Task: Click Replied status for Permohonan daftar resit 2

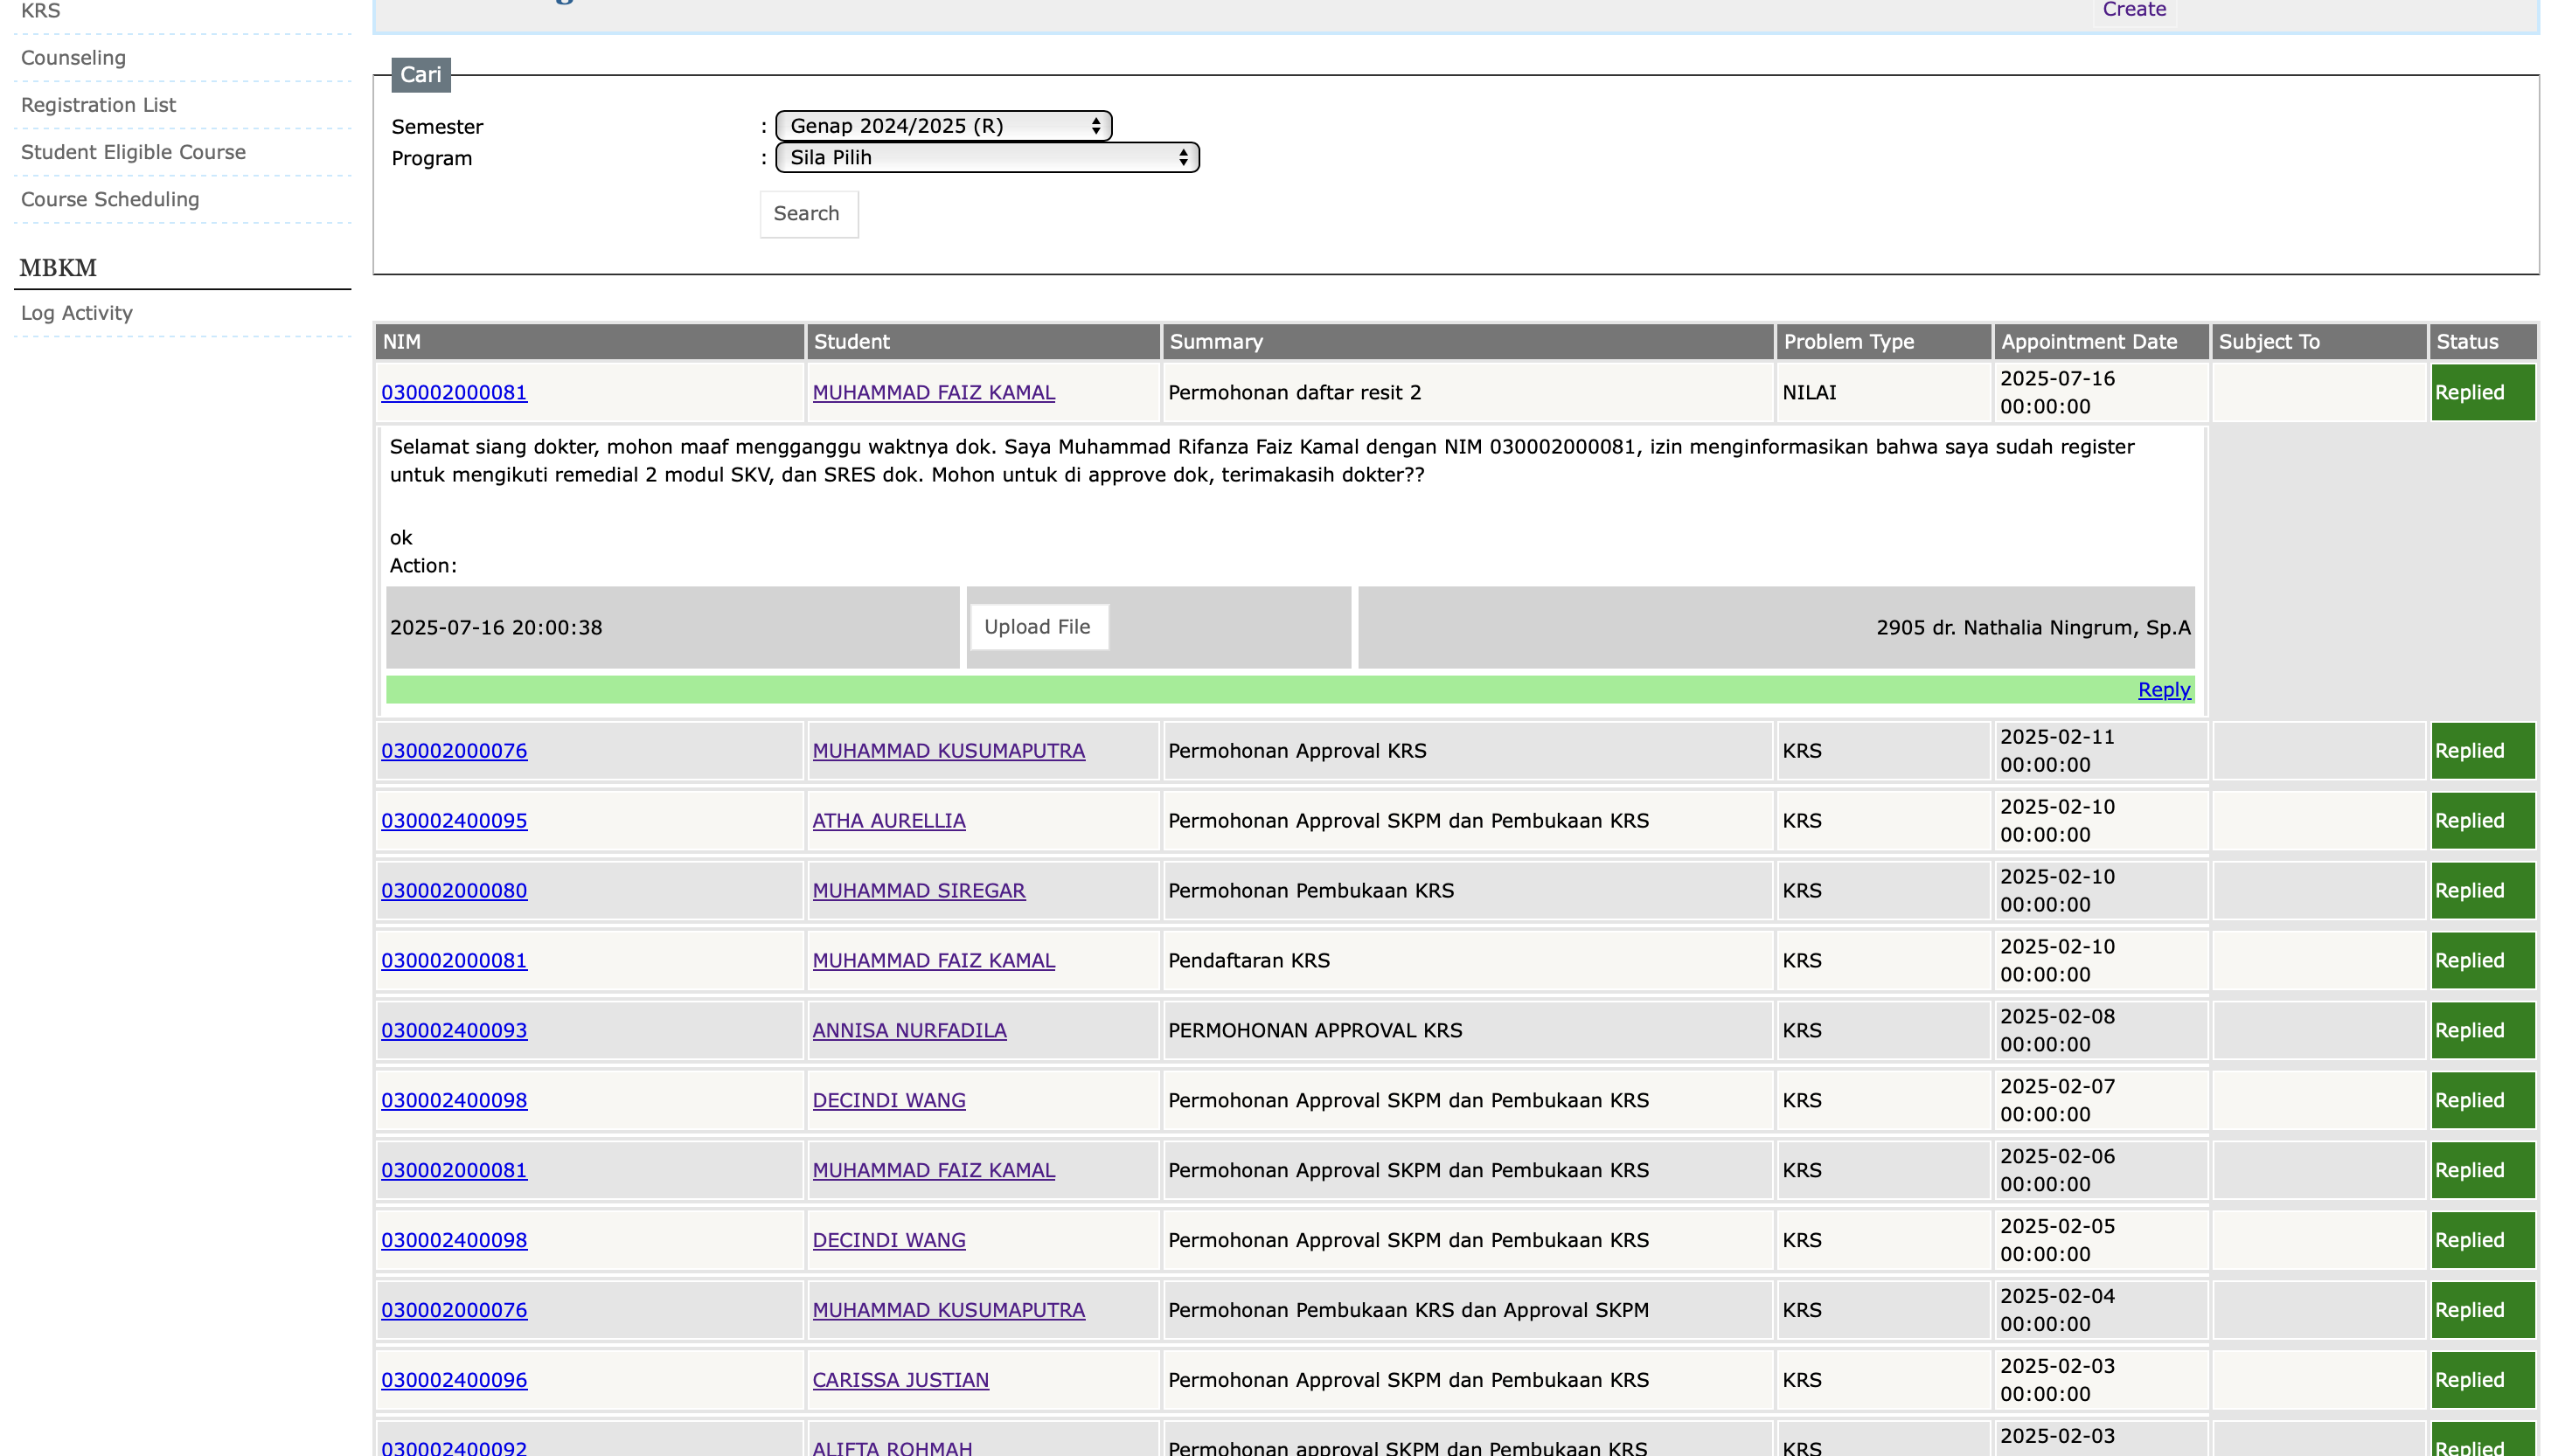Action: 2481,393
